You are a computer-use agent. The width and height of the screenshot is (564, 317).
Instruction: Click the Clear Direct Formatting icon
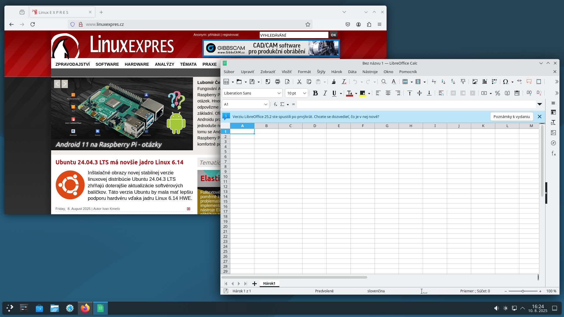pyautogui.click(x=344, y=82)
